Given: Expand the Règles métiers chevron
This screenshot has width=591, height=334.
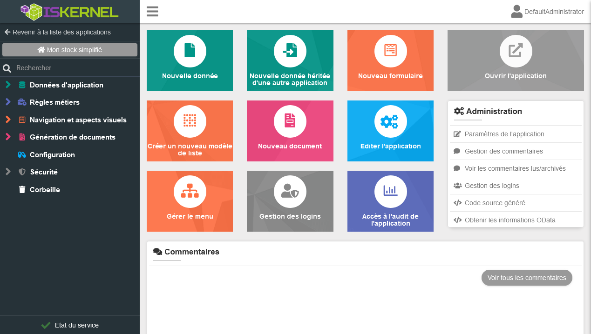Looking at the screenshot, I should (x=8, y=102).
